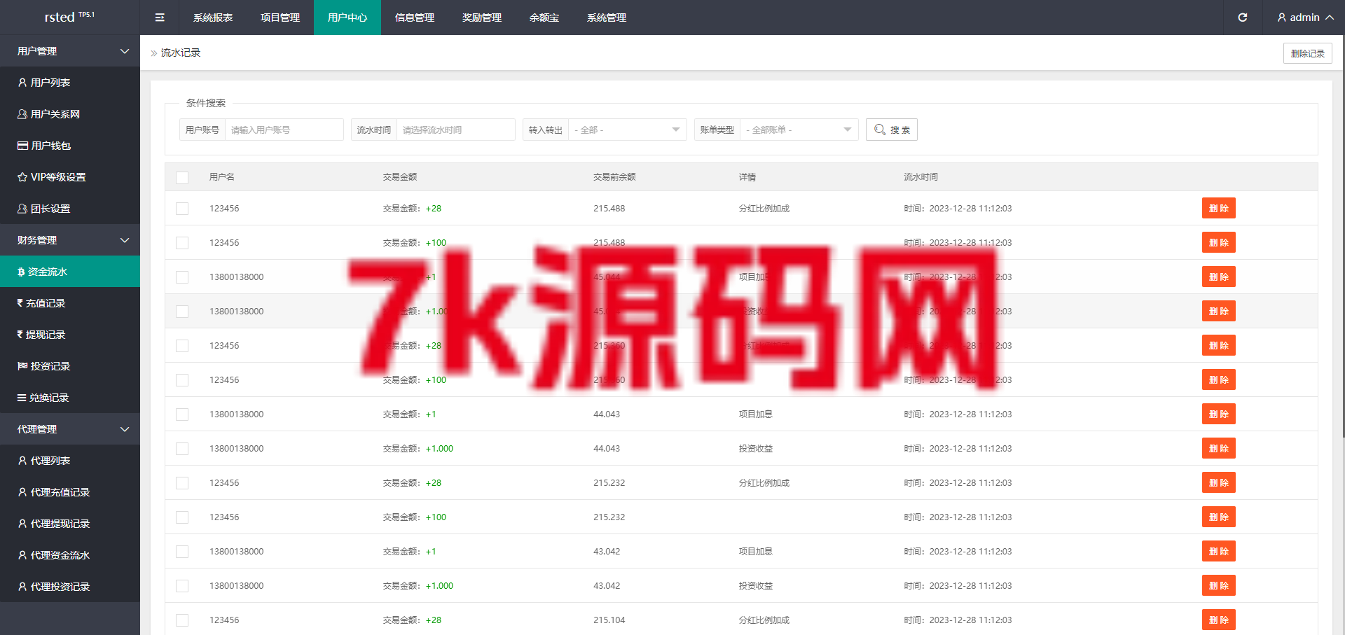Click the 团长设置 icon in sidebar

click(x=22, y=209)
